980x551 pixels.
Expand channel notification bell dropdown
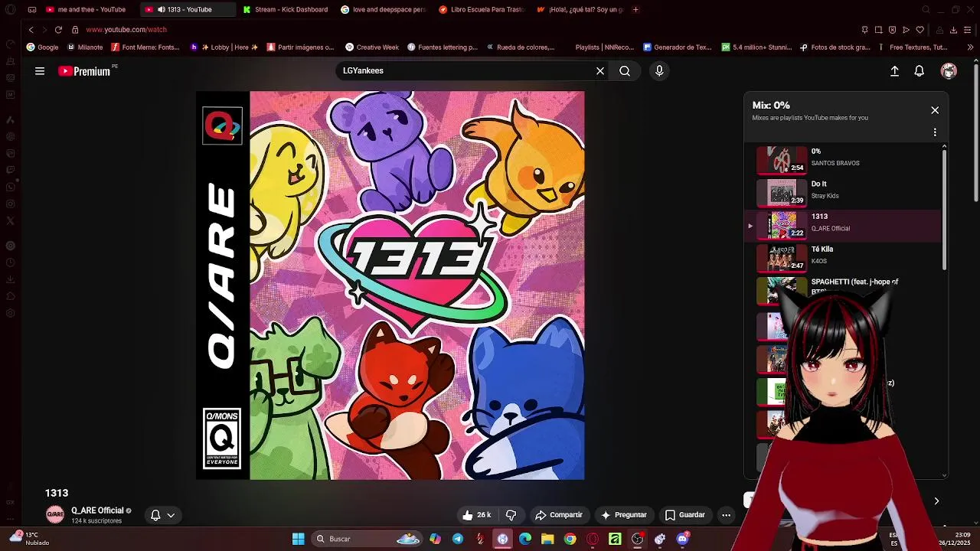163,515
